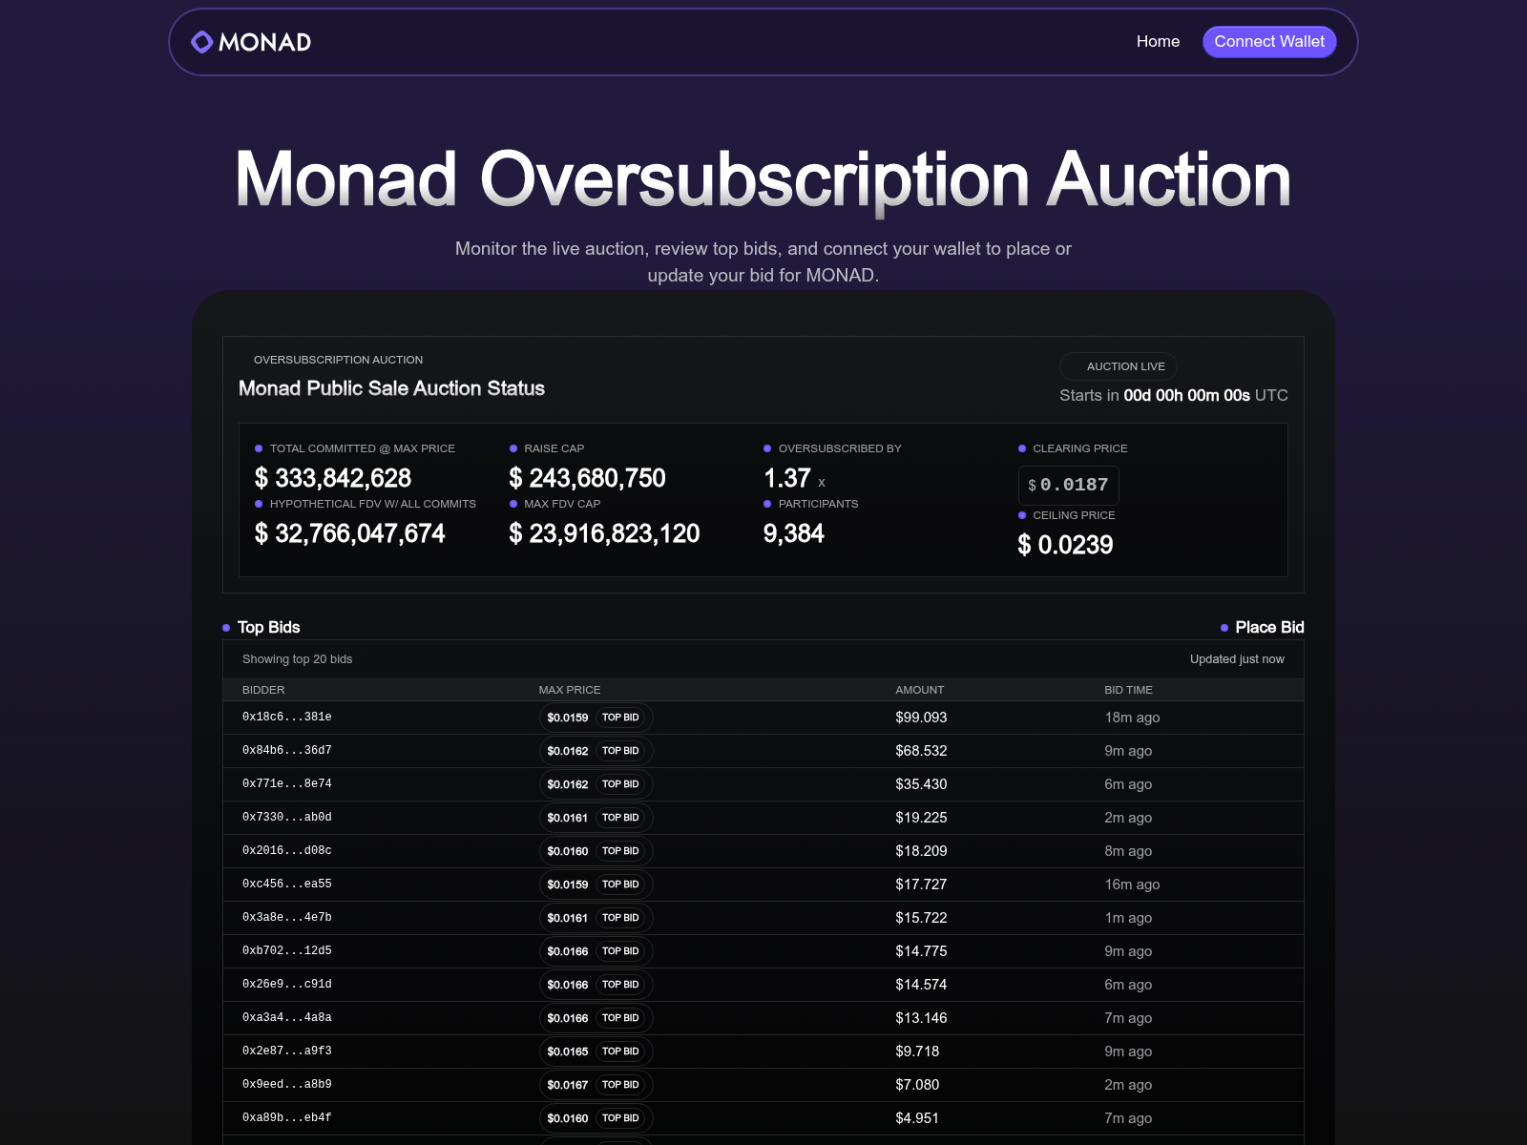Click the BID TIME column header
This screenshot has height=1145, width=1527.
click(1129, 689)
